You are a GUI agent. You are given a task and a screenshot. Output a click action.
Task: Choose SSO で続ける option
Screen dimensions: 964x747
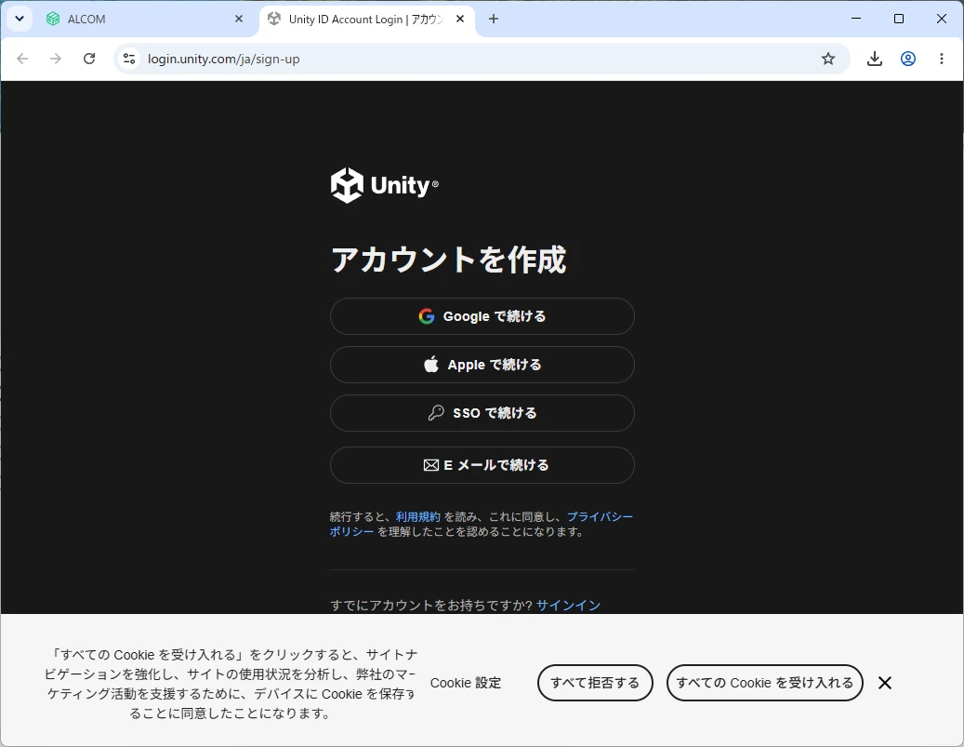coord(482,413)
